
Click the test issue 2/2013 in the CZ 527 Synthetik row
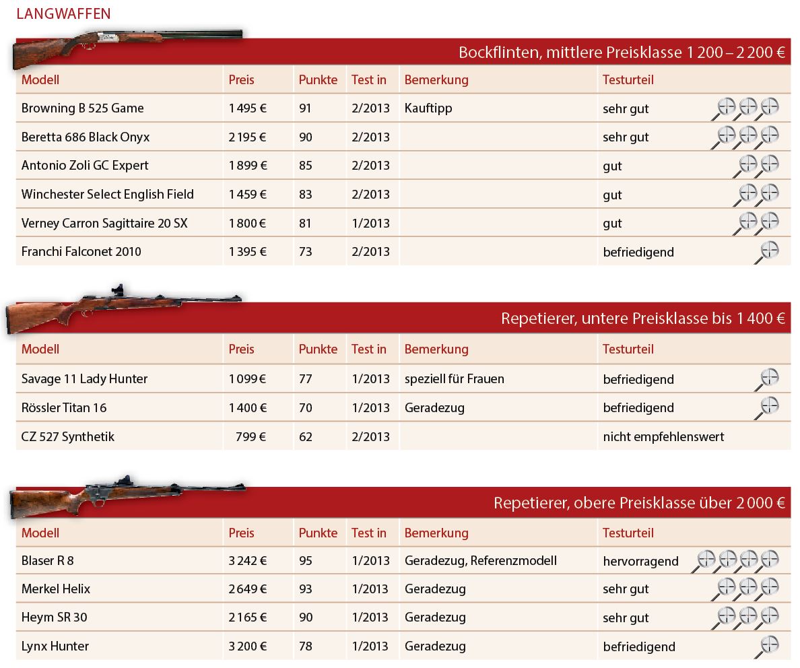tap(370, 437)
